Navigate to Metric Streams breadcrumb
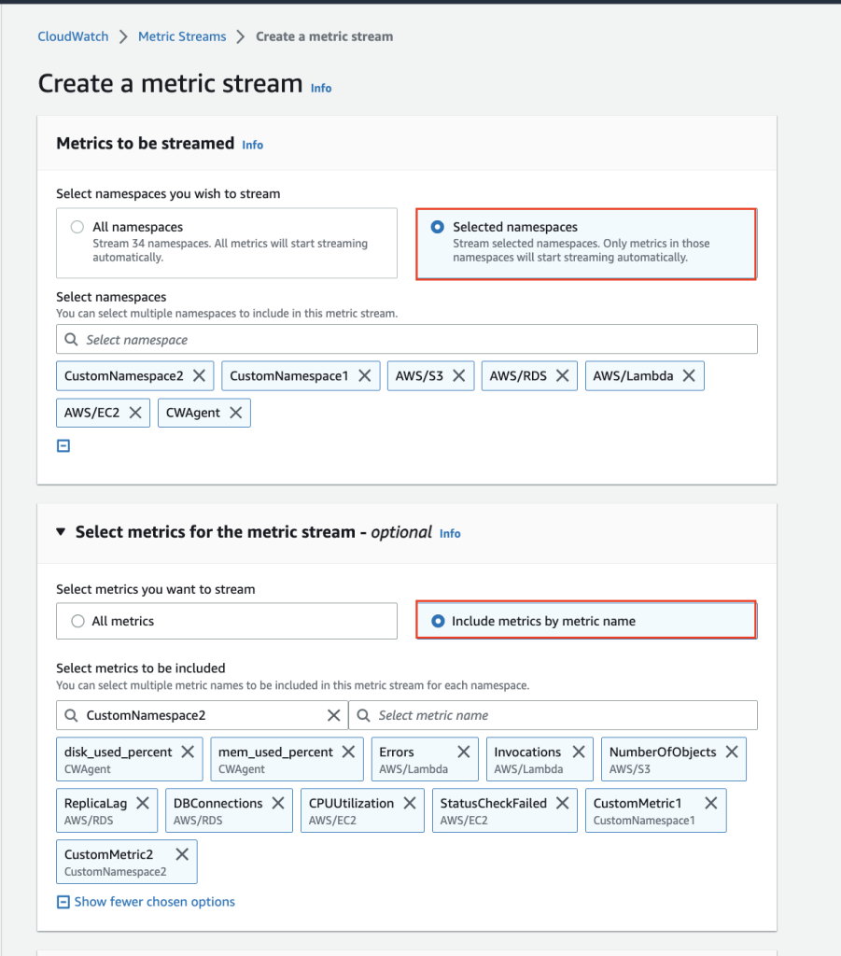Viewport: 841px width, 956px height. click(x=181, y=36)
